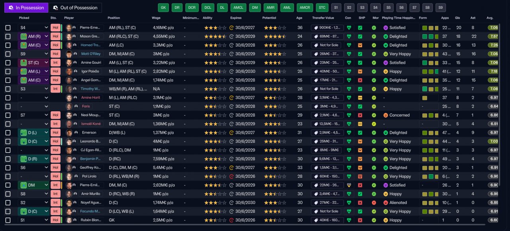The height and width of the screenshot is (231, 510).
Task: Click the red match sharpness icon for Neal Maupay
Action: pyautogui.click(x=360, y=115)
